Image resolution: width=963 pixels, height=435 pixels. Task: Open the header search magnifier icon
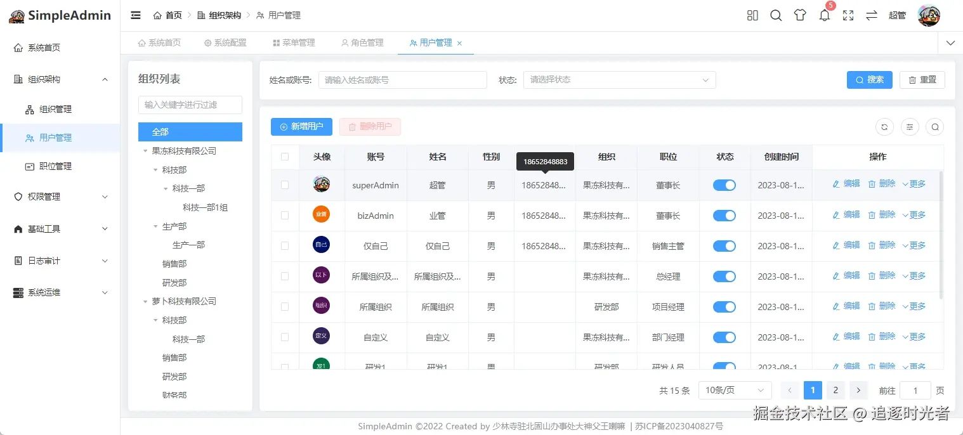[x=776, y=15]
